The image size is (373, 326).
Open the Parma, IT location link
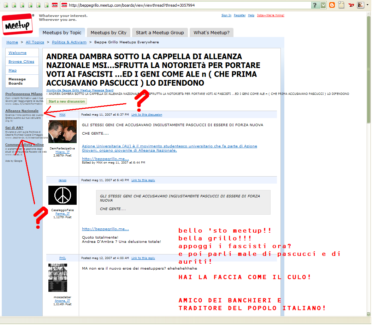tap(63, 214)
